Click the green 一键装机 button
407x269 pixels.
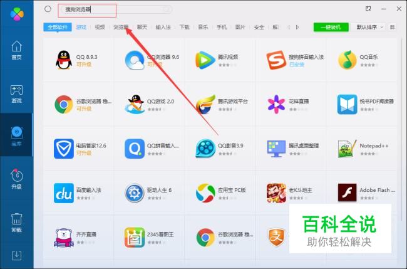click(x=331, y=27)
